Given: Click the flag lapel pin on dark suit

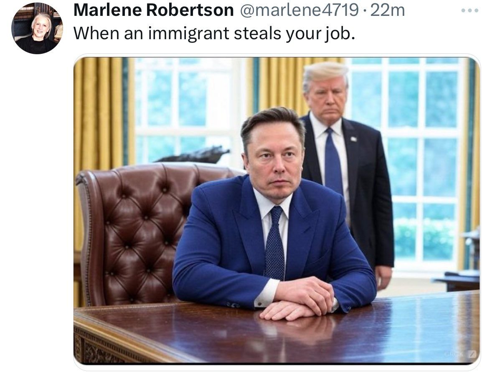Looking at the screenshot, I should pos(354,139).
